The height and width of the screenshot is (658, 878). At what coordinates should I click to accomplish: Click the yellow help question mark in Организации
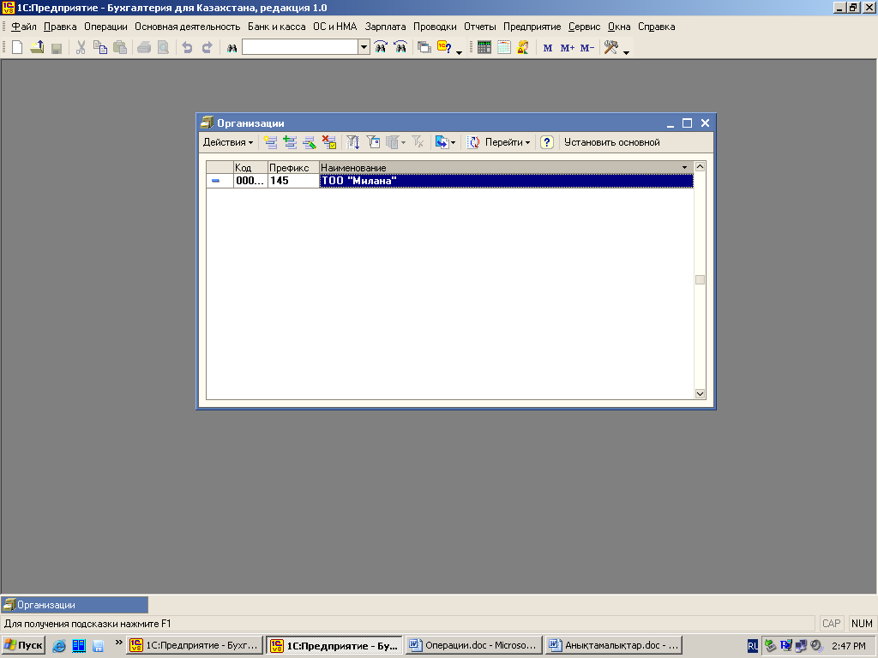(x=547, y=142)
